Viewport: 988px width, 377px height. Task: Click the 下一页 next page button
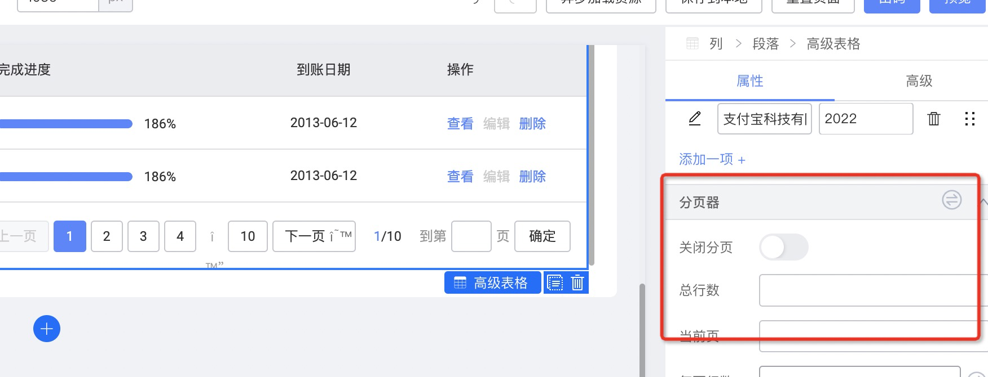click(x=314, y=236)
